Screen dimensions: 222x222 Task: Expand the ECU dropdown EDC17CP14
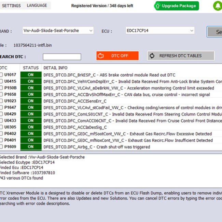(x=160, y=30)
